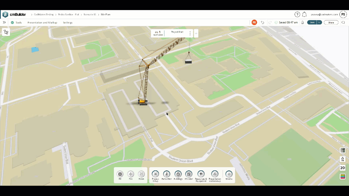349x196 pixels.
Task: Select the blue highlighted shape on map
Action: (35, 50)
